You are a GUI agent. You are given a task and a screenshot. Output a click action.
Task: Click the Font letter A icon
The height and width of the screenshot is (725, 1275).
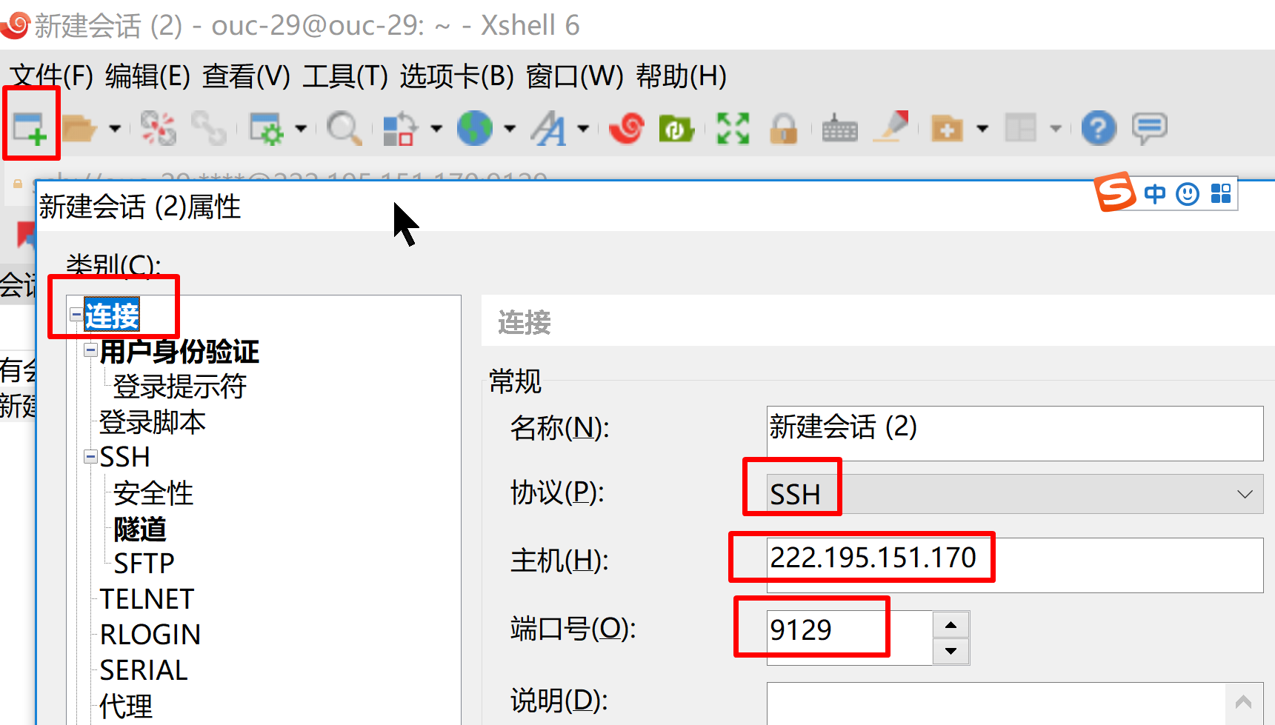tap(549, 128)
